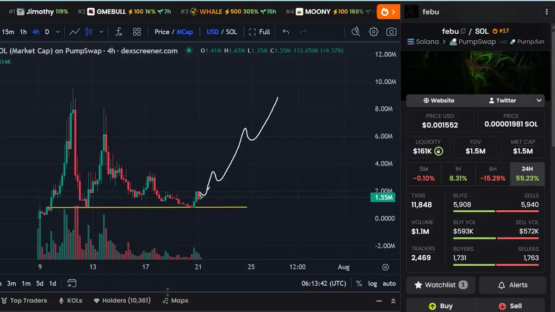The image size is (555, 312).
Task: Select the 5M stats tab
Action: click(x=424, y=174)
